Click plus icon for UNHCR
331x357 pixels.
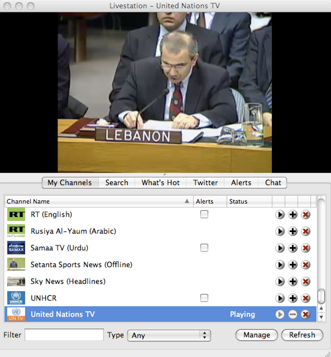point(293,298)
